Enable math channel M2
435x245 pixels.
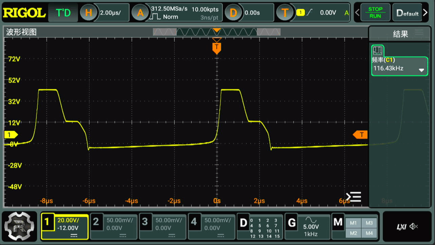[x=353, y=233]
